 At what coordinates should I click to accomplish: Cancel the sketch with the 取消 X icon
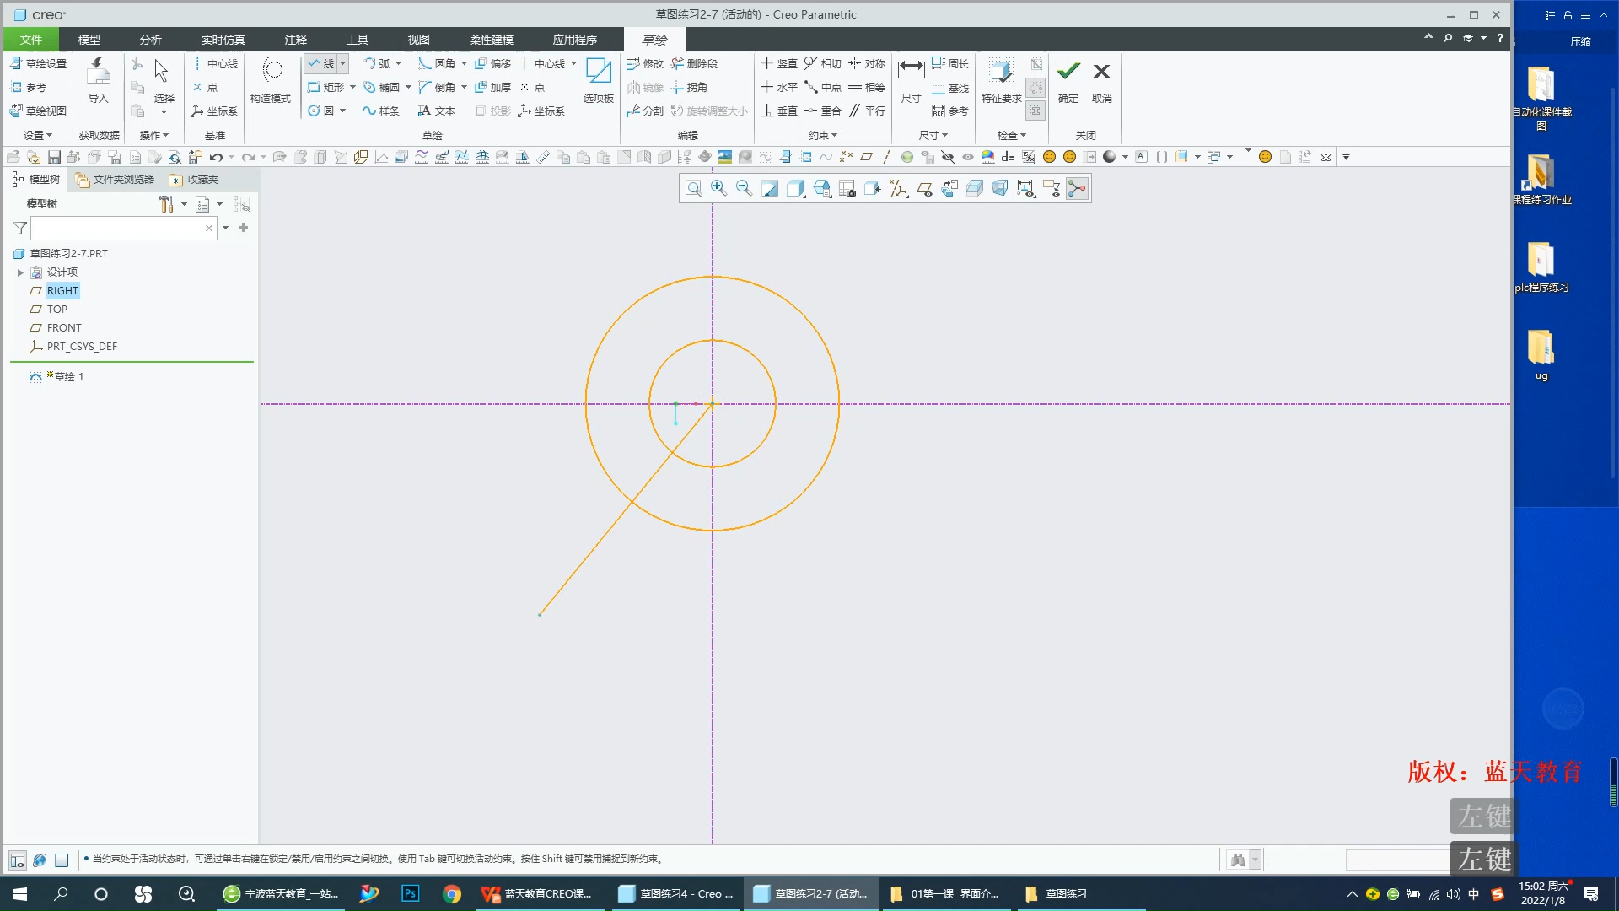click(1101, 72)
